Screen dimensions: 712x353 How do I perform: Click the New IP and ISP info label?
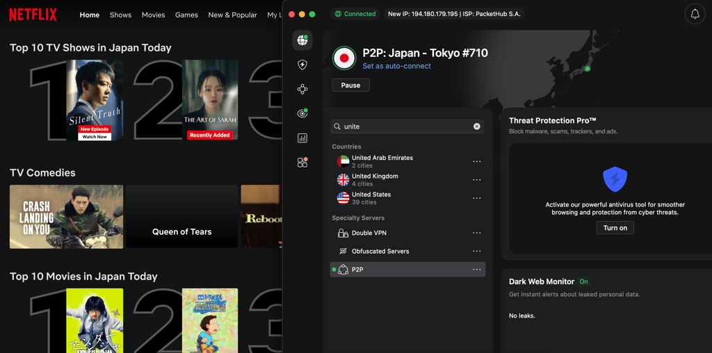pos(454,14)
